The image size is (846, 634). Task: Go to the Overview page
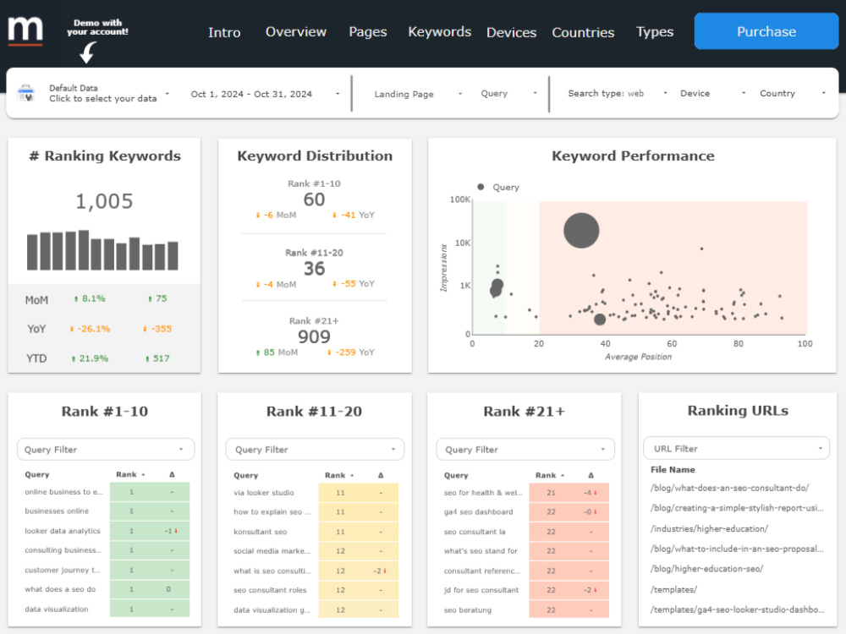(x=295, y=32)
